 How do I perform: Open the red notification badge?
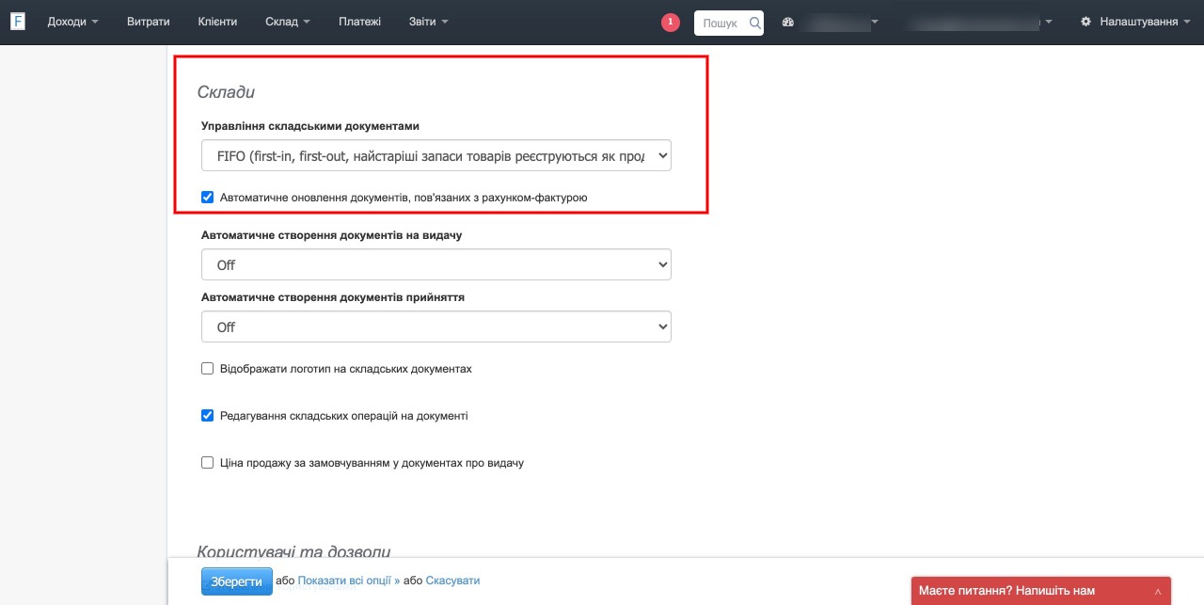pos(671,23)
